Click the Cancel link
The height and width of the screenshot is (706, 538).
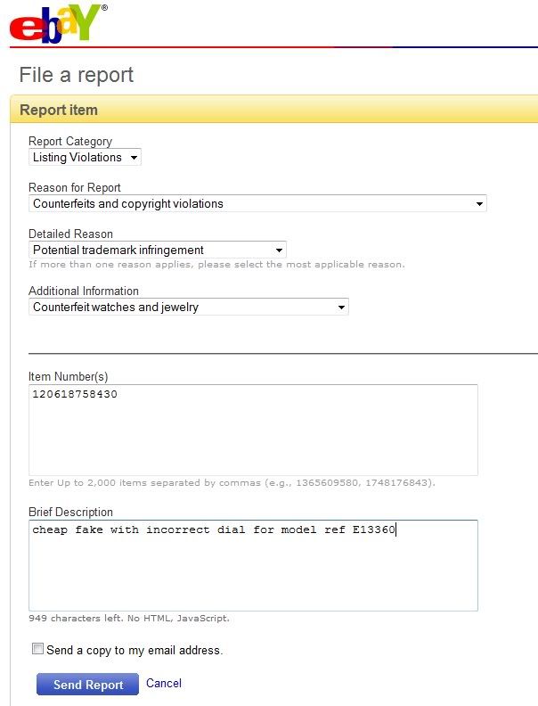tap(164, 683)
